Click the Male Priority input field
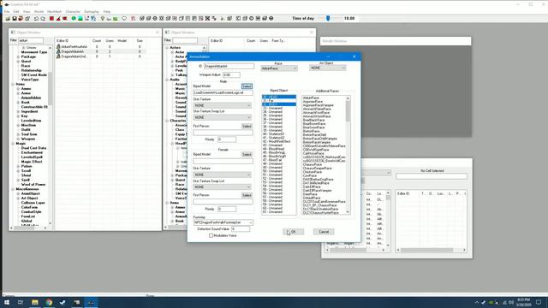 [227, 139]
